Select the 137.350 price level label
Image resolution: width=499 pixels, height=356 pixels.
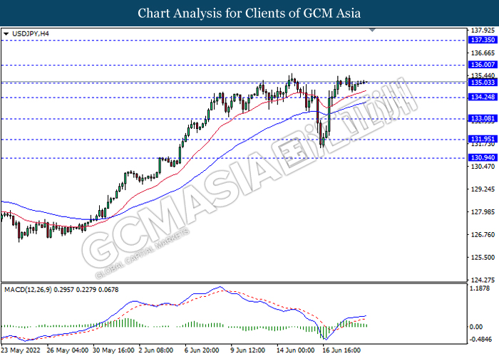tap(483, 40)
